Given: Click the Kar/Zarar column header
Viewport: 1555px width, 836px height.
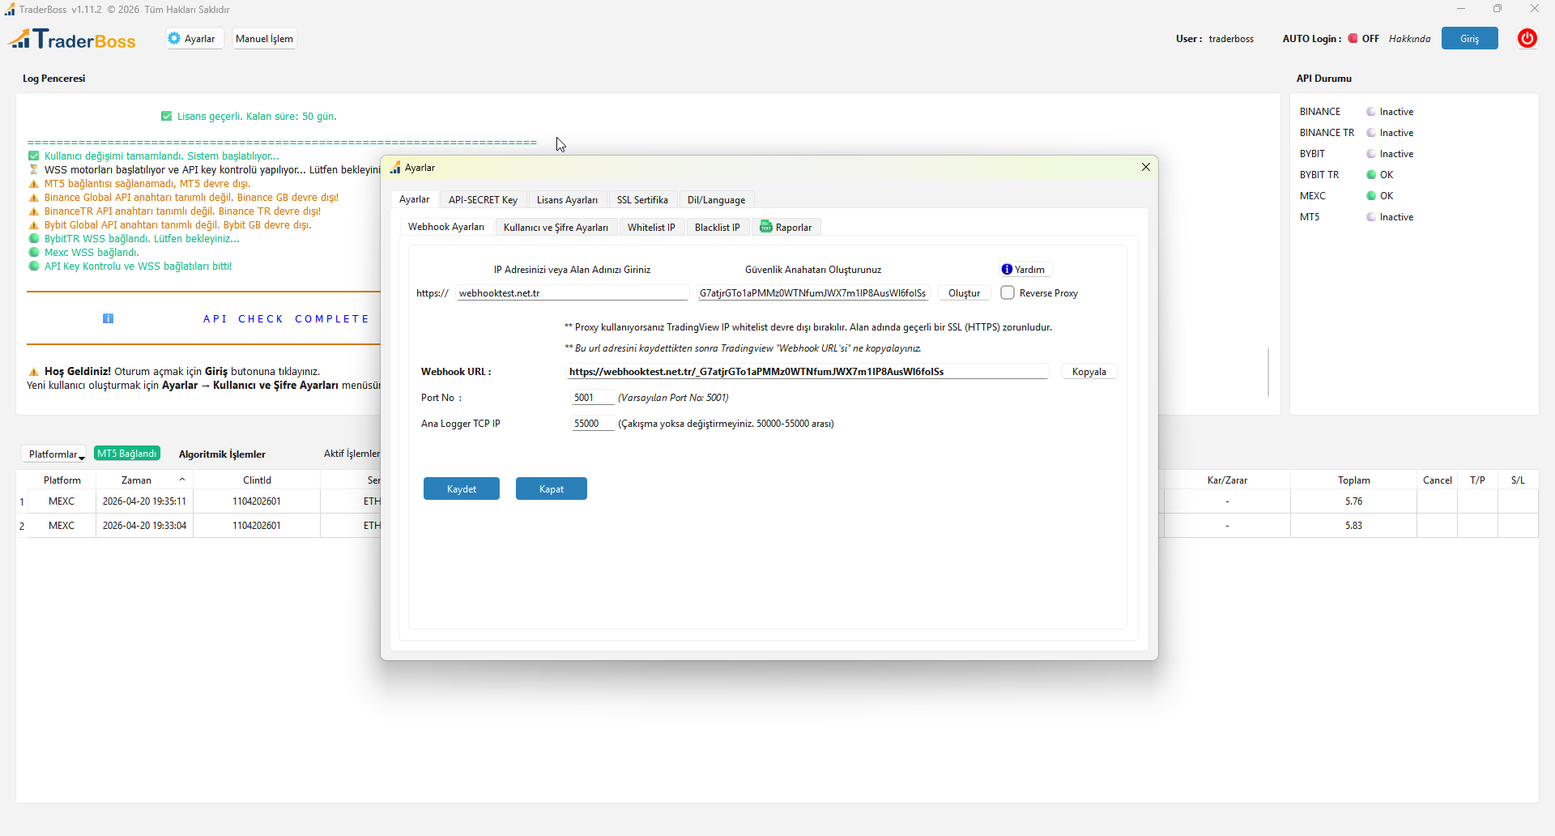Looking at the screenshot, I should coord(1227,480).
